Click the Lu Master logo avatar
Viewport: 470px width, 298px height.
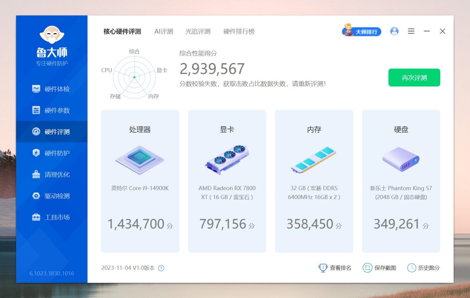(x=52, y=35)
